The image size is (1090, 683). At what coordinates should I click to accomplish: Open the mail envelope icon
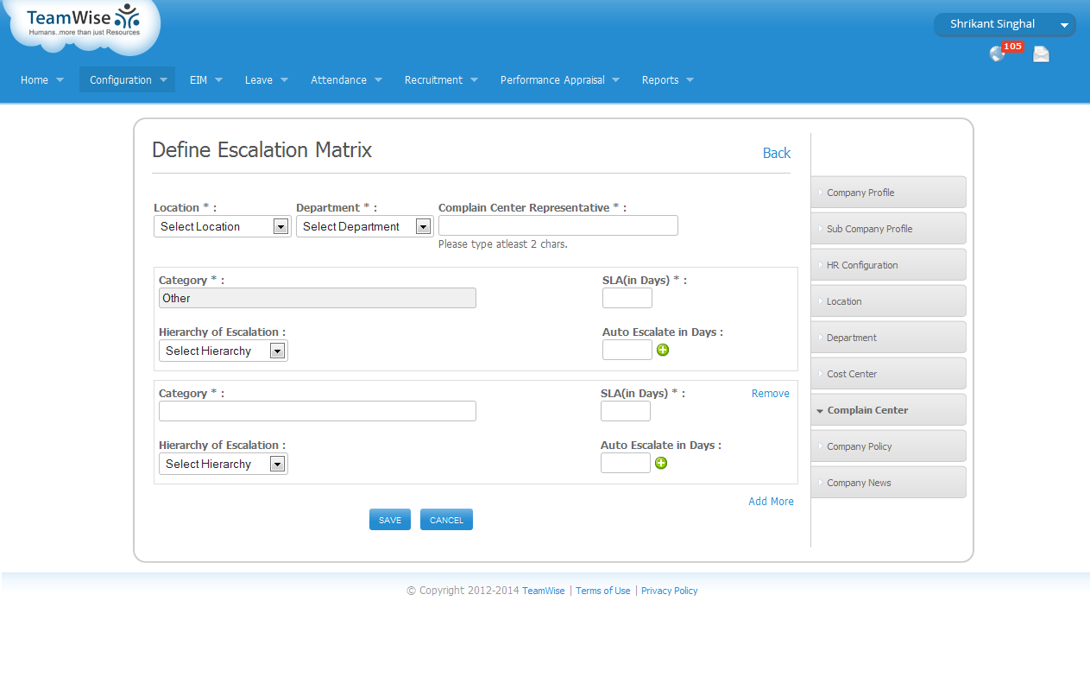pyautogui.click(x=1041, y=54)
